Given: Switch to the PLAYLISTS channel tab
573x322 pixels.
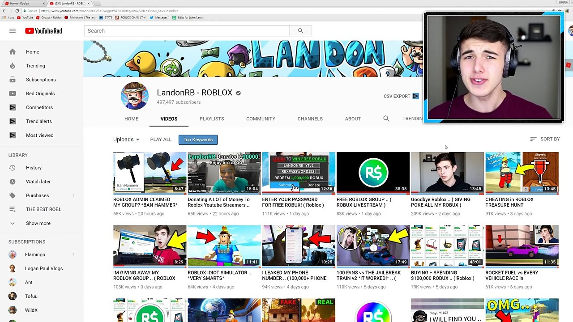Looking at the screenshot, I should (212, 119).
